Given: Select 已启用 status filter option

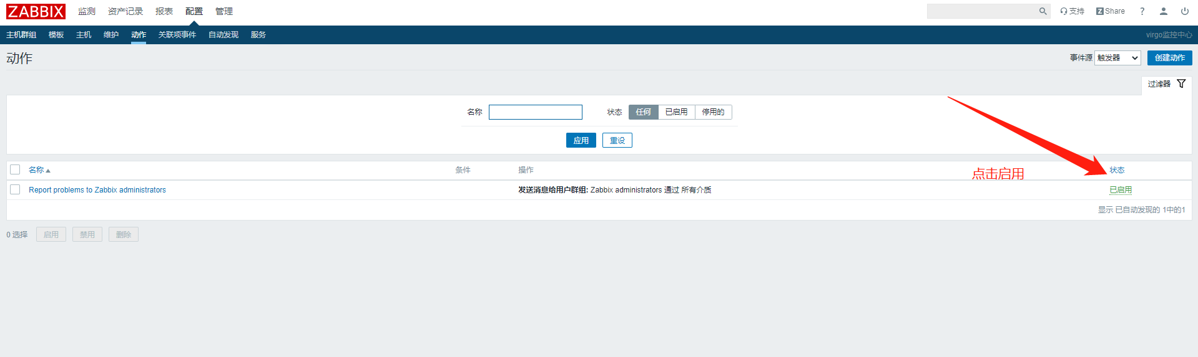Looking at the screenshot, I should [x=676, y=112].
